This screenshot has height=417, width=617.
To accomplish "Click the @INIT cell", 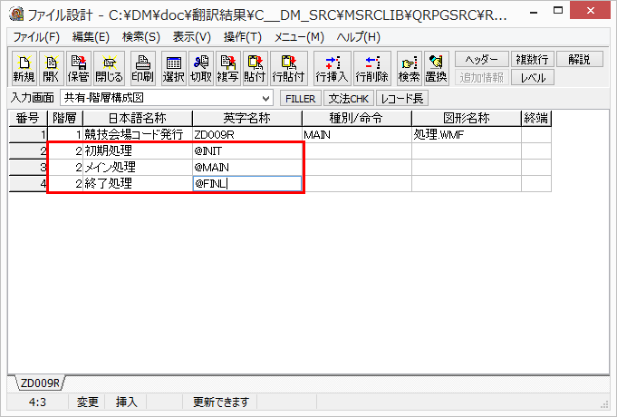I will [x=247, y=150].
